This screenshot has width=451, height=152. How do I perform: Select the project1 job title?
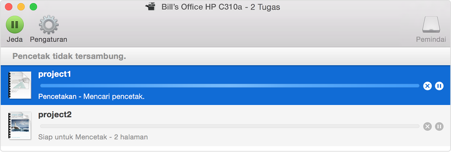click(x=55, y=74)
